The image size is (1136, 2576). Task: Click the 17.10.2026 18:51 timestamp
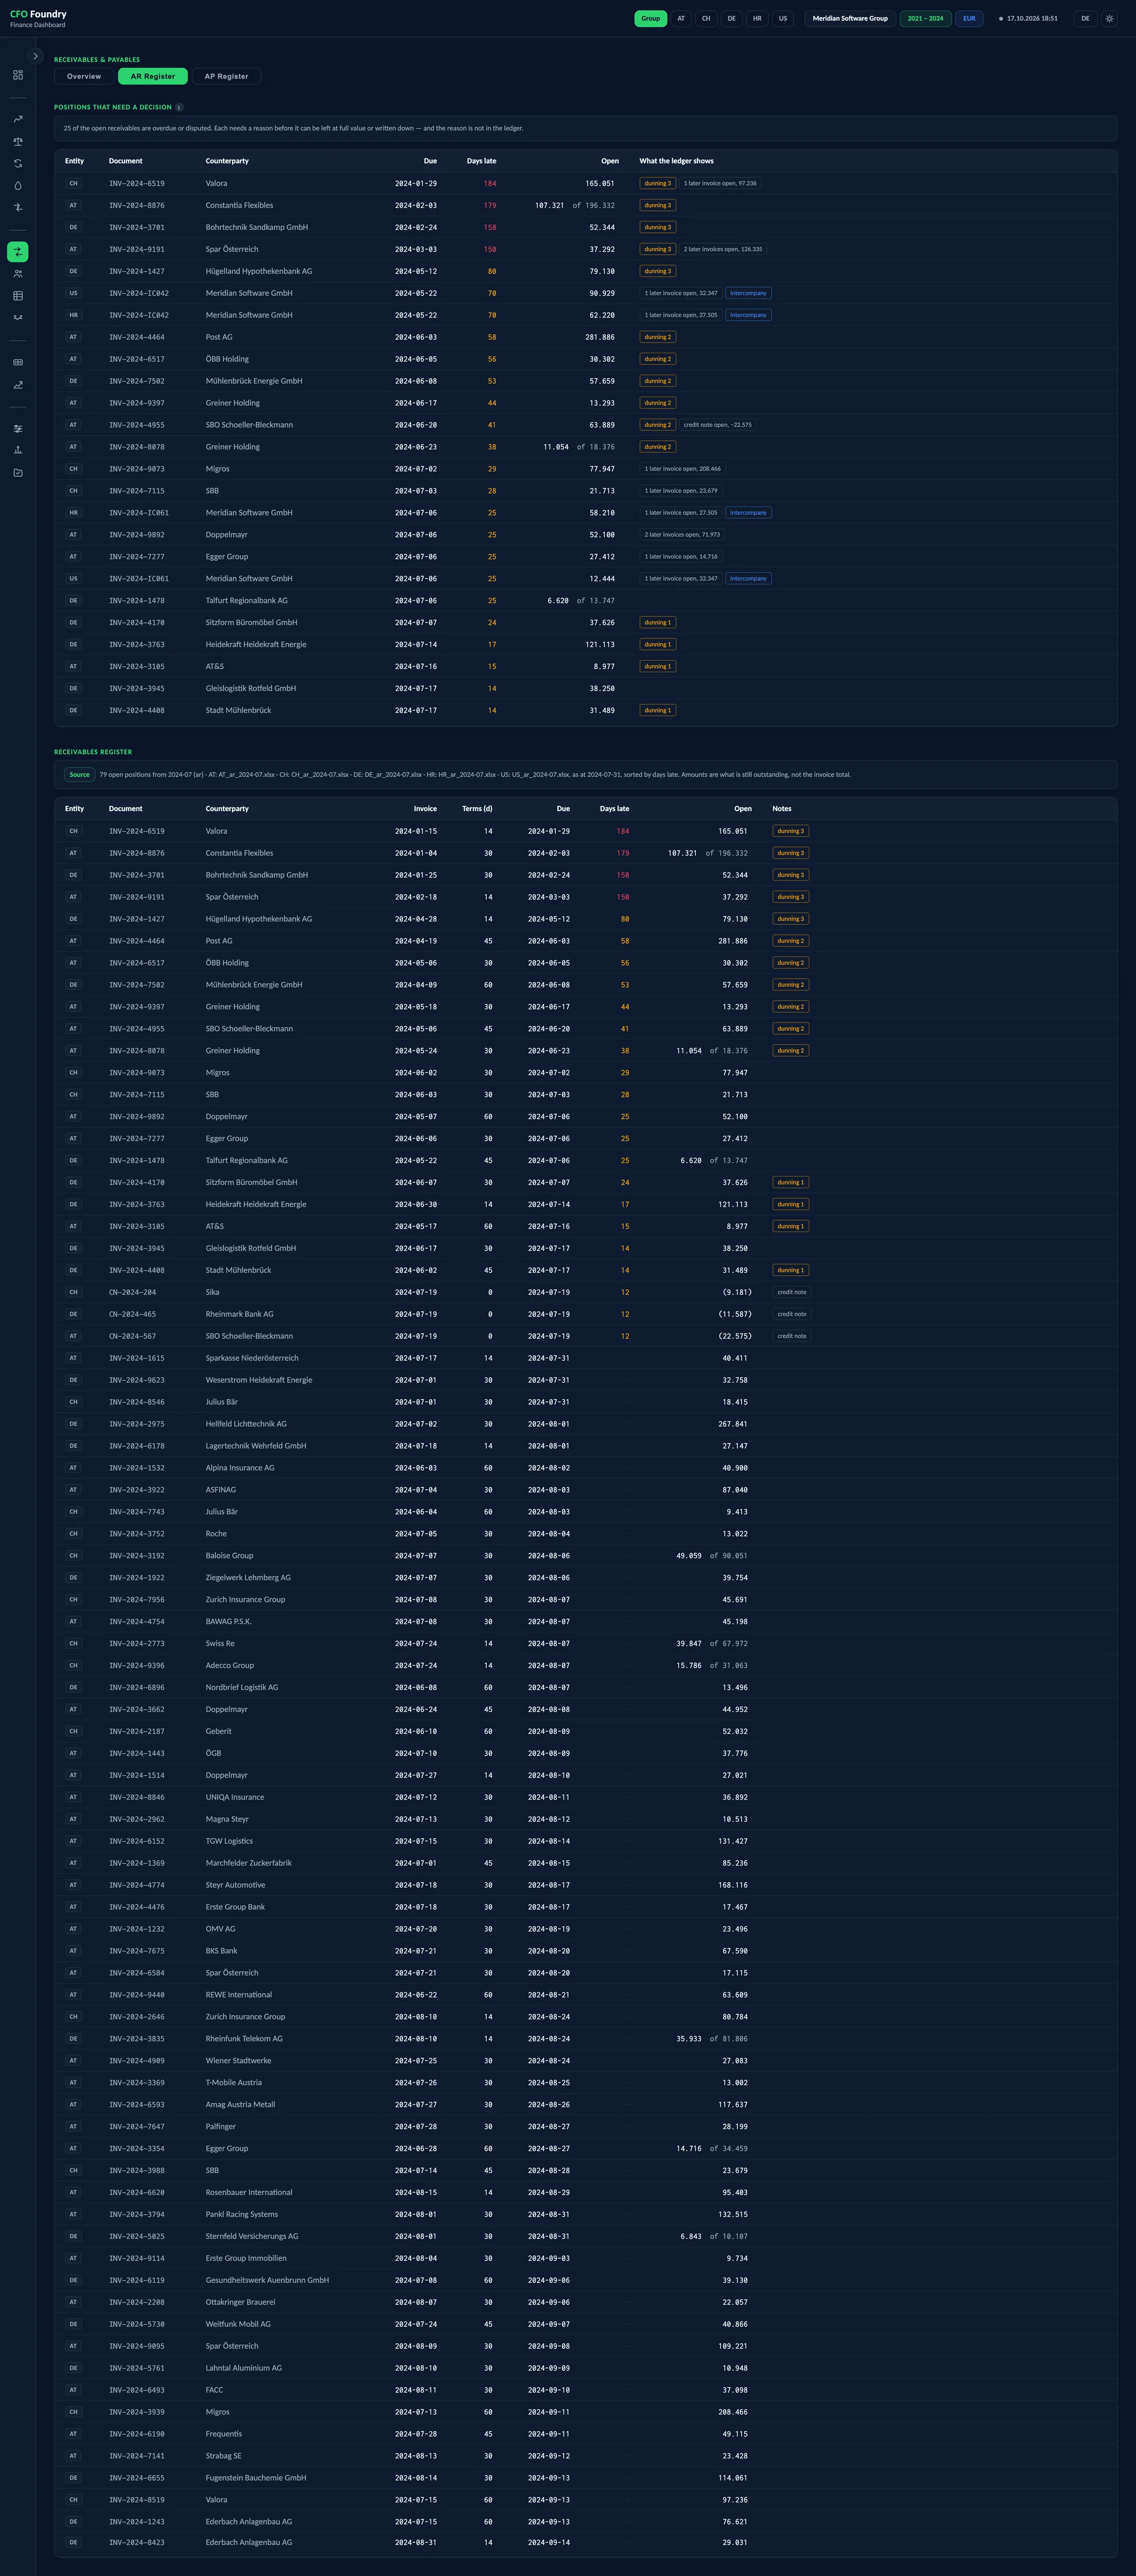tap(1032, 18)
